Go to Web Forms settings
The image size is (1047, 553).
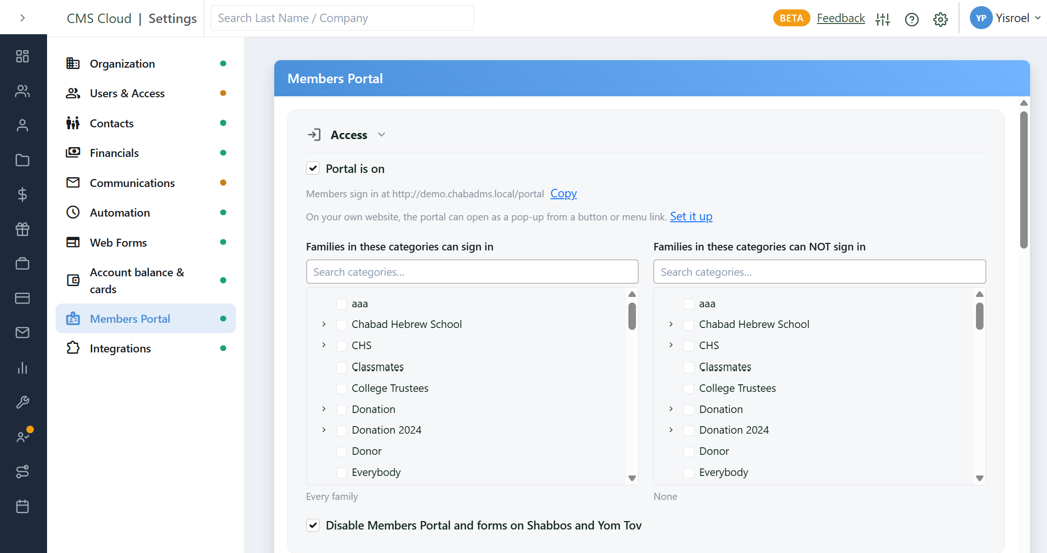tap(146, 242)
